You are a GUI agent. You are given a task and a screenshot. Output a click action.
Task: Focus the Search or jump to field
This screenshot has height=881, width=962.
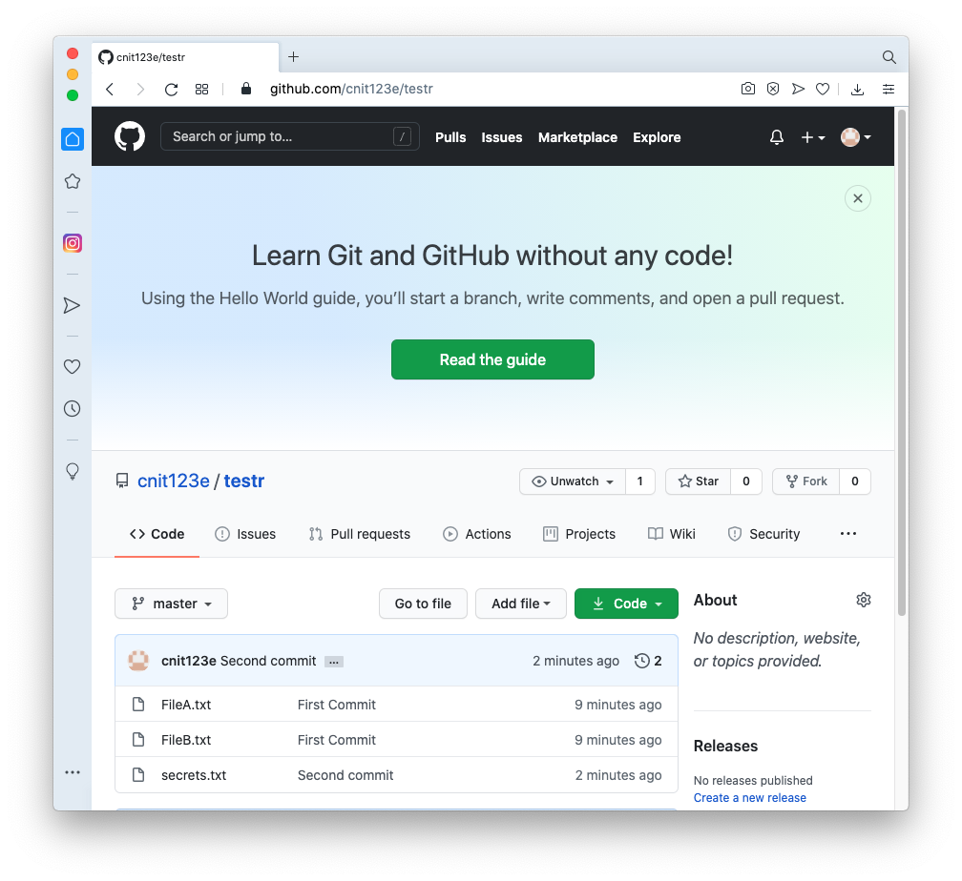tap(289, 136)
